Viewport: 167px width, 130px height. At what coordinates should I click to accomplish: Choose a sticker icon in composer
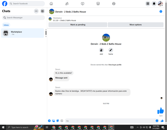point(57,121)
